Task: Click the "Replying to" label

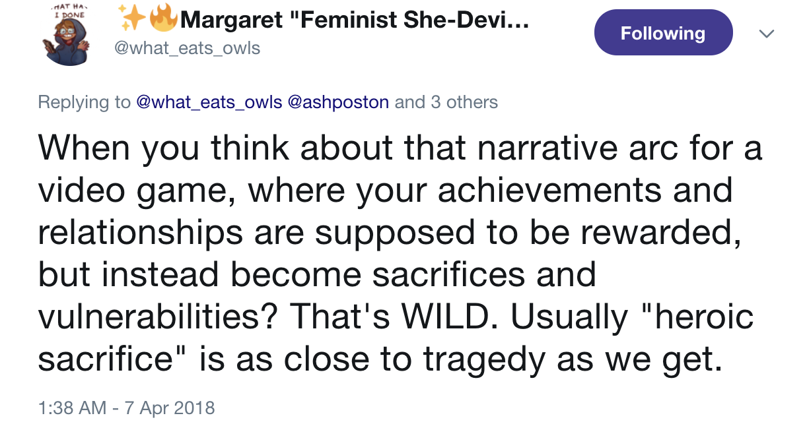Action: (84, 102)
